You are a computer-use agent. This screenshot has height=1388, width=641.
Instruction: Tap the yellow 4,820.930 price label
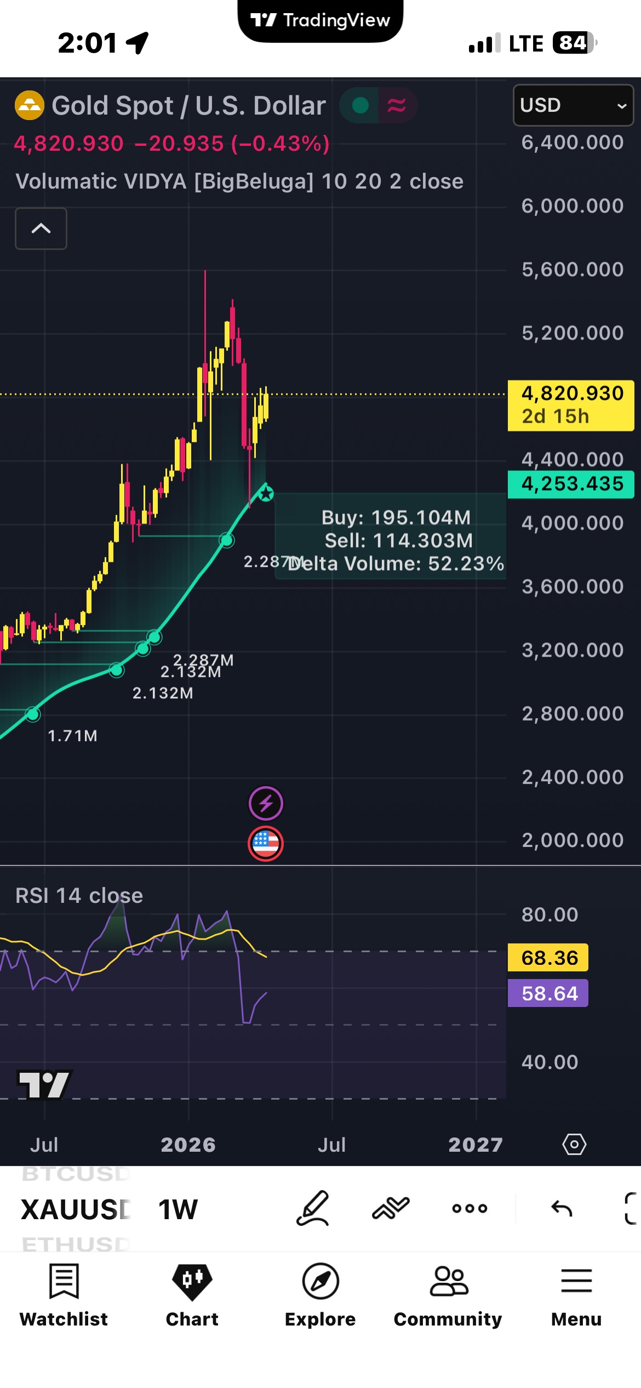(571, 405)
